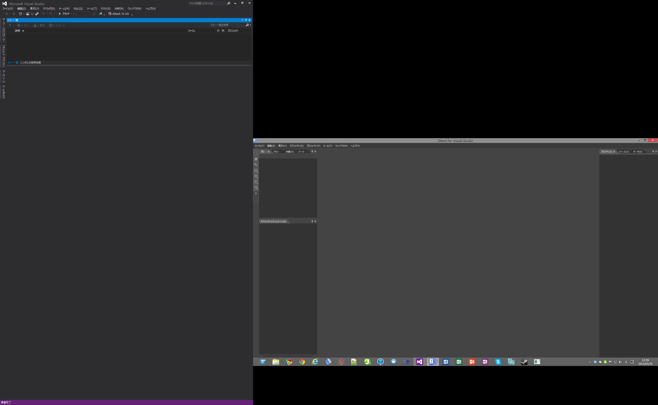Select the プロパティ(O) tab in Blend

coord(607,152)
